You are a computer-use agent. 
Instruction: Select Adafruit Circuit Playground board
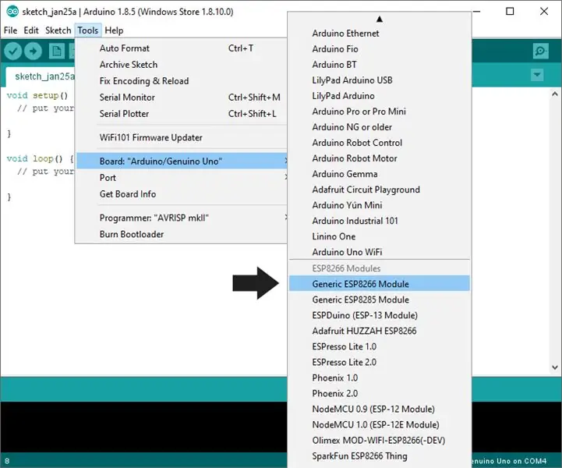tap(379, 190)
